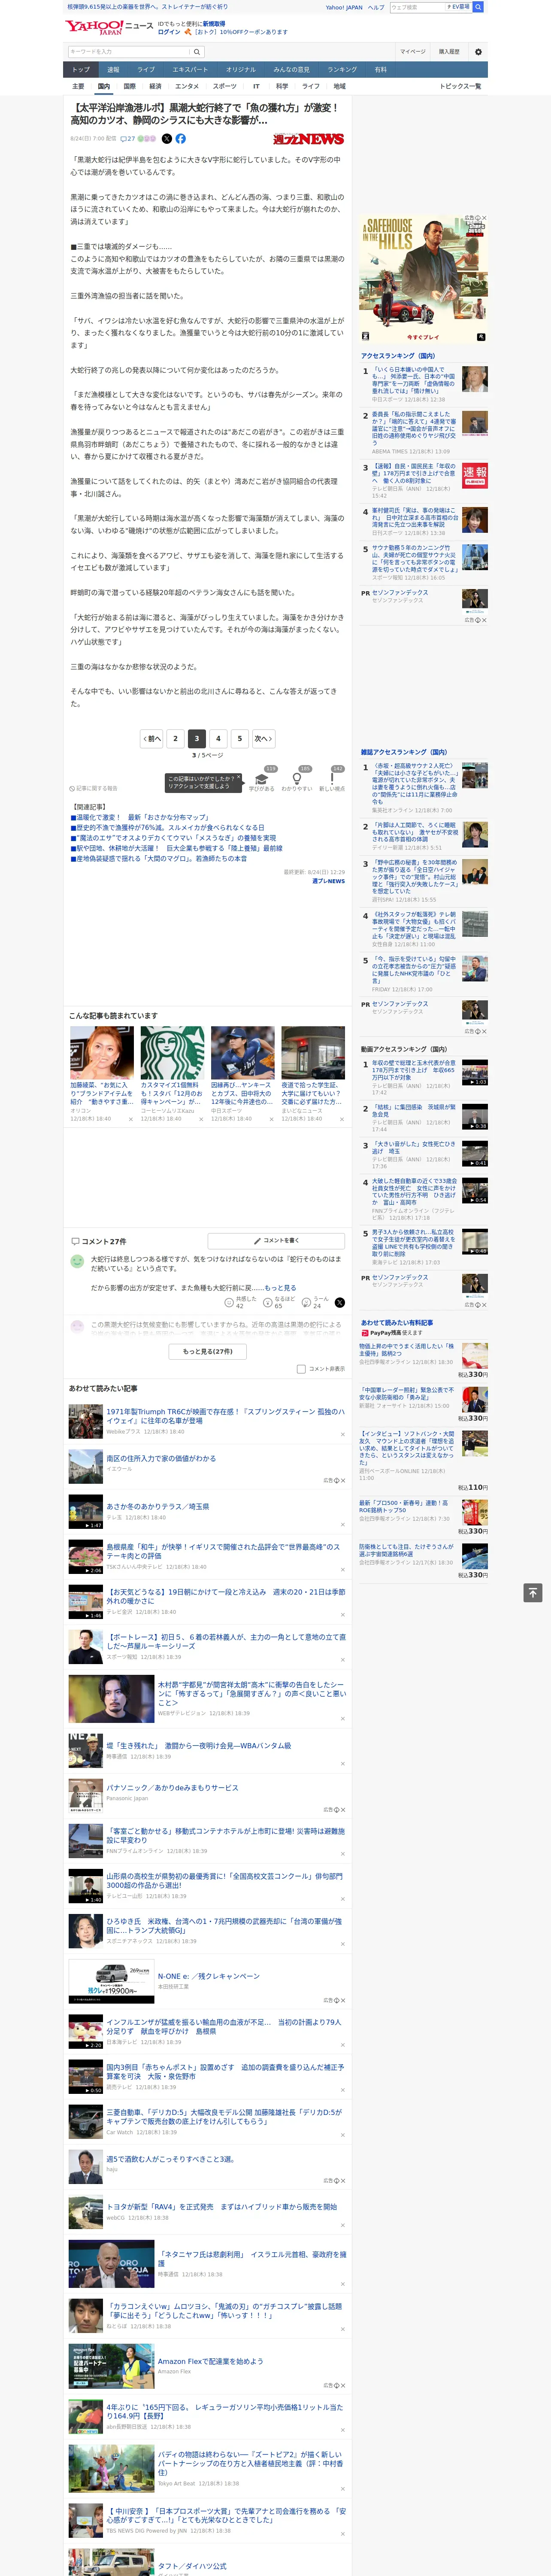Click the back-to-top arrow button
The height and width of the screenshot is (2576, 551).
click(532, 1592)
